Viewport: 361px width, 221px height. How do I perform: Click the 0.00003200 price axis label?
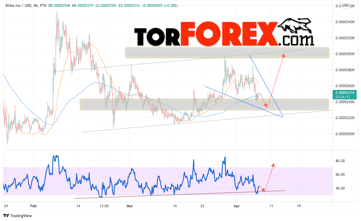pos(345,38)
